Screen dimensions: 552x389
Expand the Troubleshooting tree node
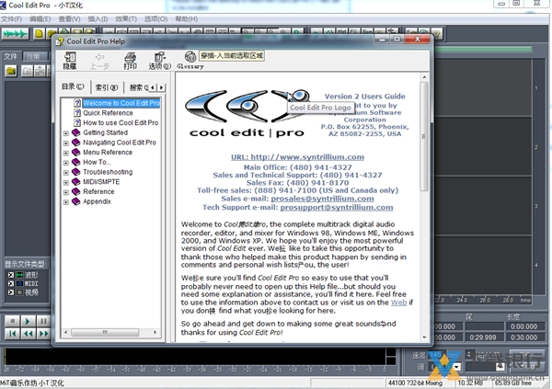coord(66,172)
